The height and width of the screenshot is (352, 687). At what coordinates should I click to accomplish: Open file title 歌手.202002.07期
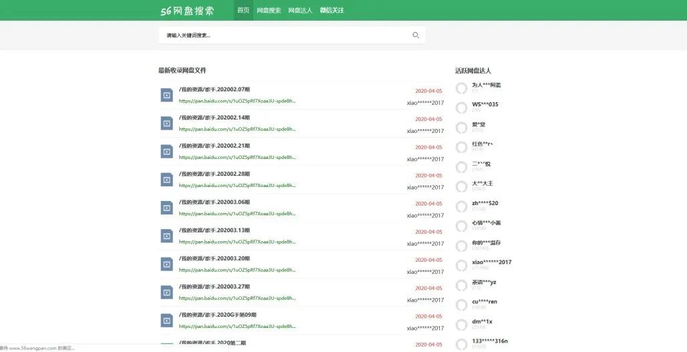215,90
